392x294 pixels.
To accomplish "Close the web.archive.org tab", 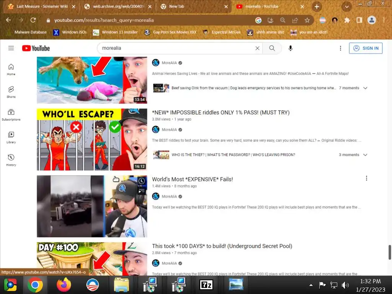I will [150, 7].
